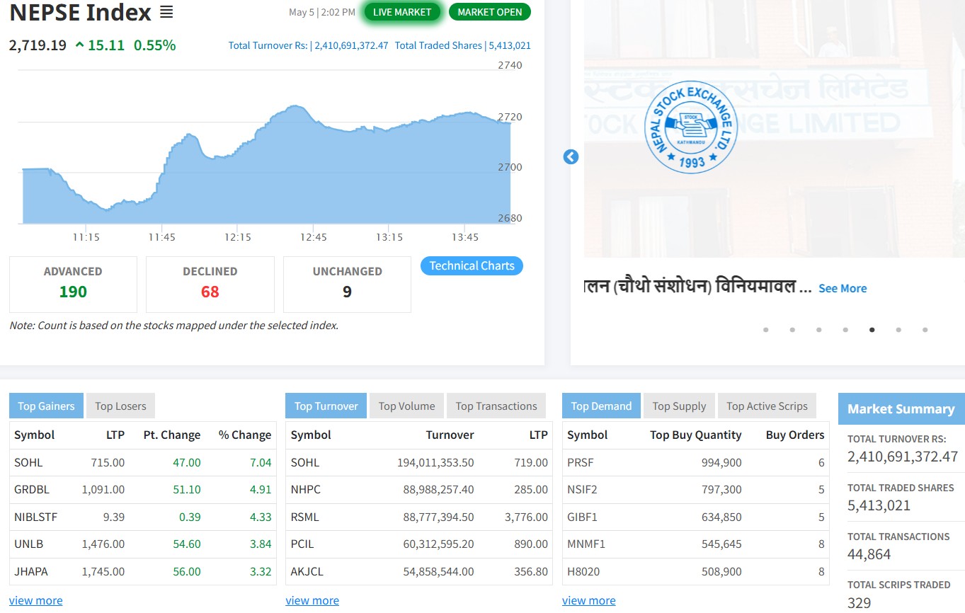Select the fourth carousel dot
This screenshot has height=613, width=965.
pyautogui.click(x=845, y=330)
